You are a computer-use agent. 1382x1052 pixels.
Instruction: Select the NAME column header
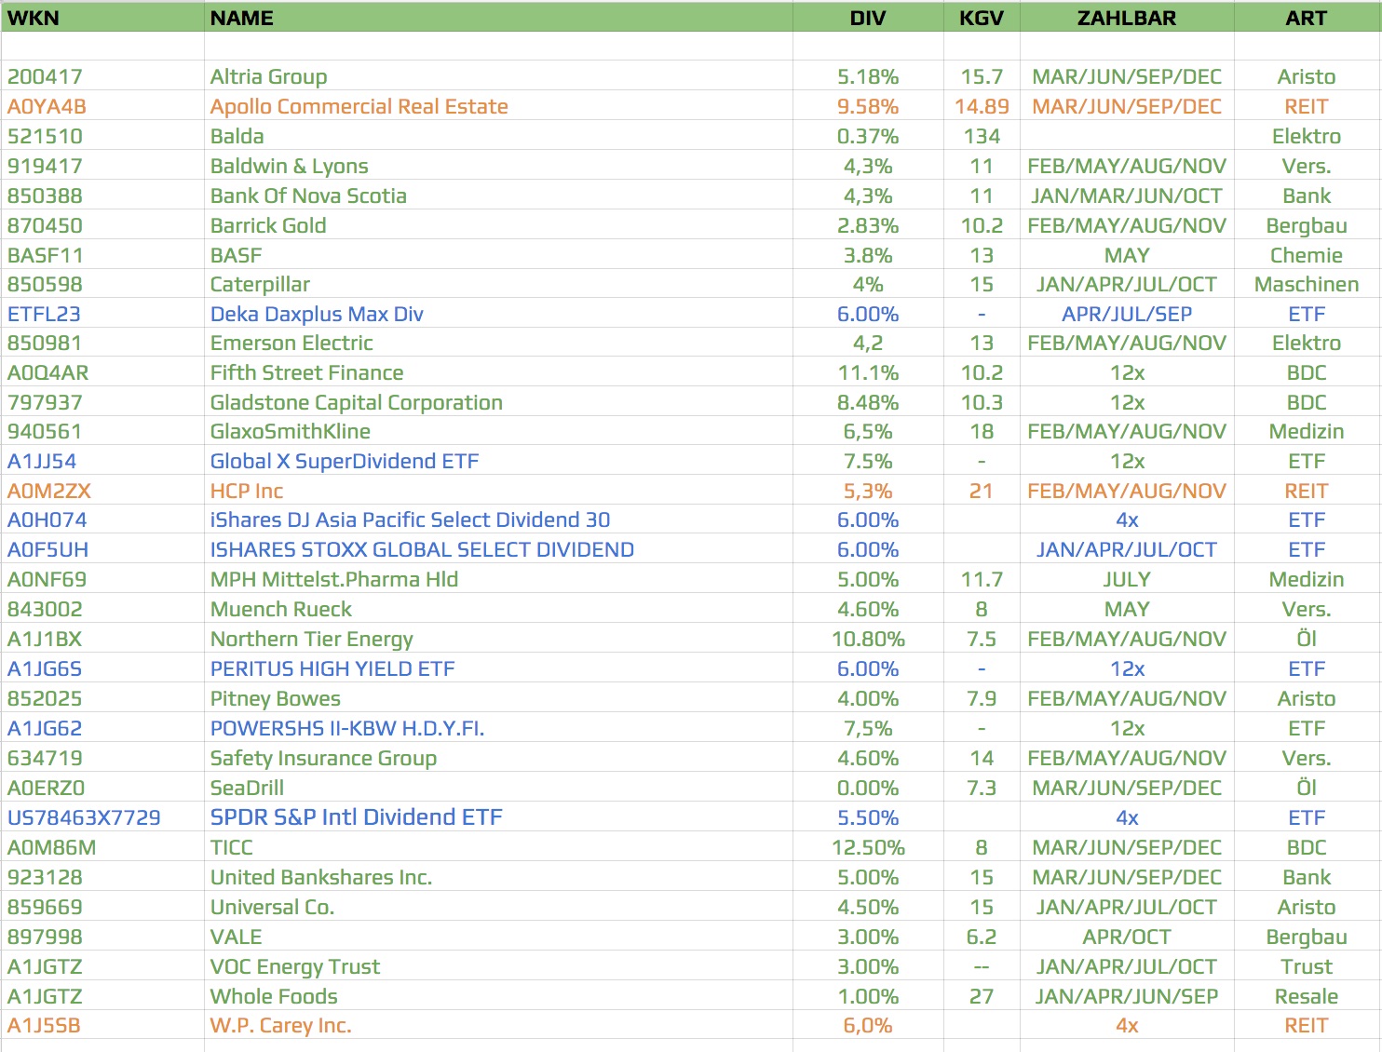pyautogui.click(x=498, y=18)
